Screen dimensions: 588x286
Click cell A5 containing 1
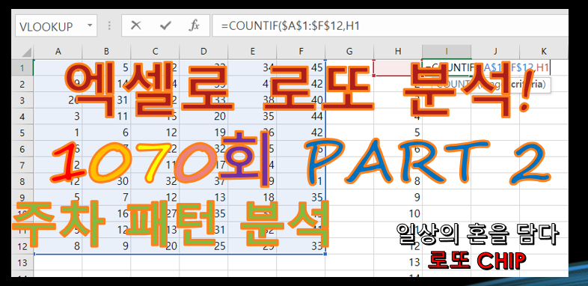point(58,133)
